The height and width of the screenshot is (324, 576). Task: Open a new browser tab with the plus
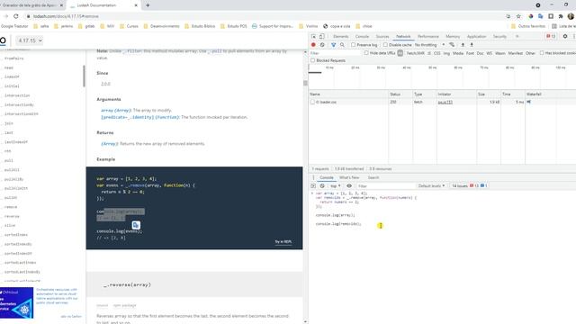click(x=148, y=5)
